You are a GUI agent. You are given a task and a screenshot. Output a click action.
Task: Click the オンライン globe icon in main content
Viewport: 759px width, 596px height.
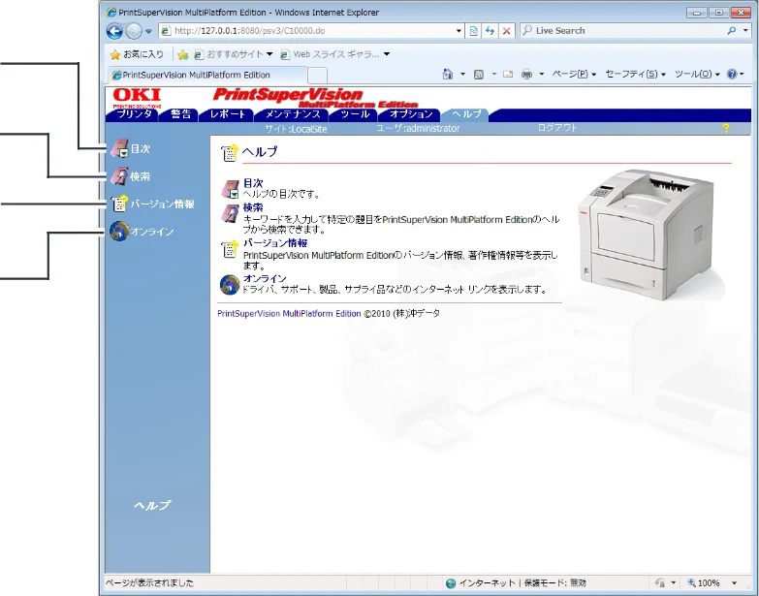point(230,285)
